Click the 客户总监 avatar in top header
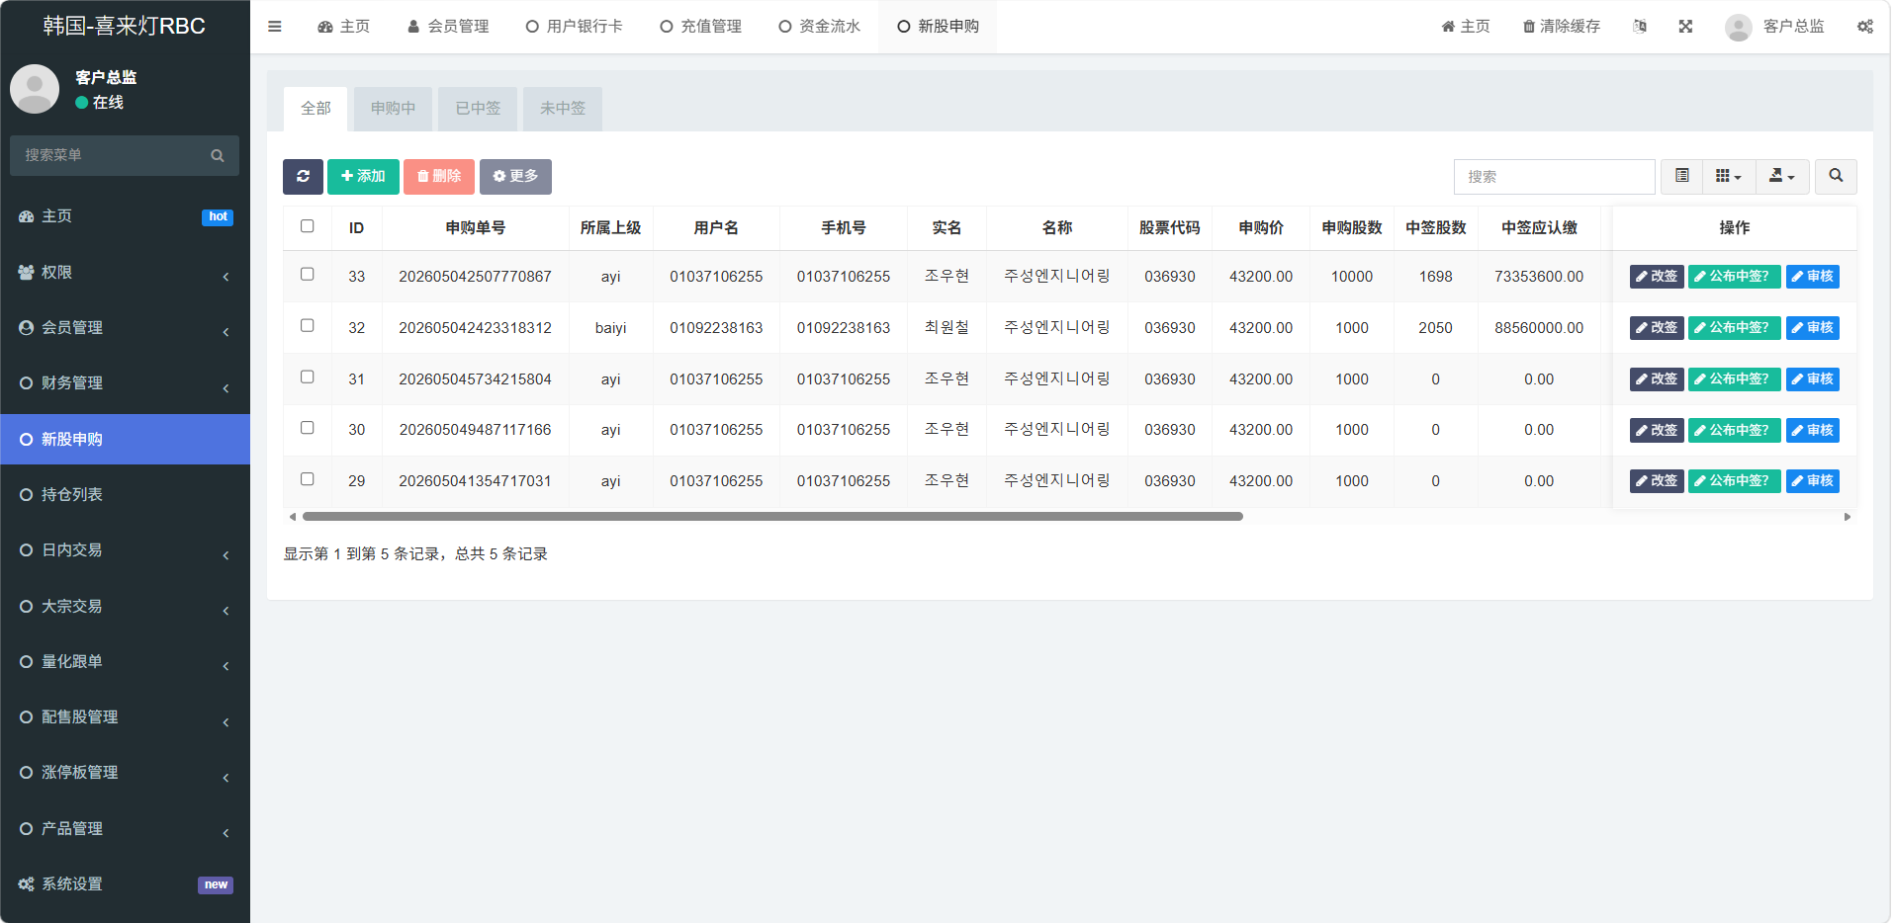 1738,27
